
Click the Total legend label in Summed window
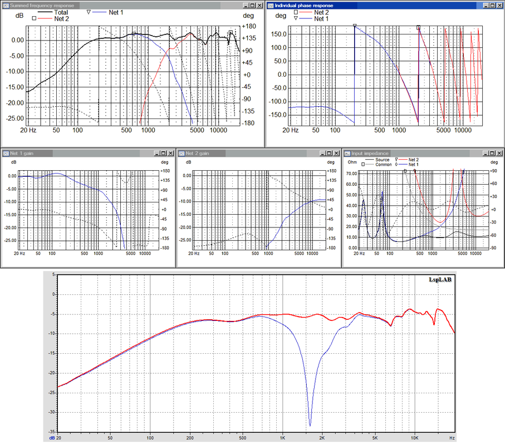tap(61, 12)
